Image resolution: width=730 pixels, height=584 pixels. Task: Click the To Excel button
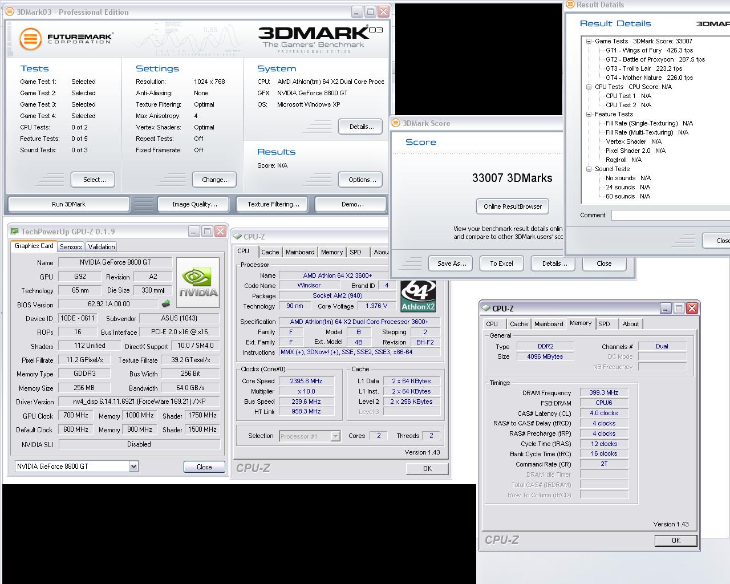(501, 263)
